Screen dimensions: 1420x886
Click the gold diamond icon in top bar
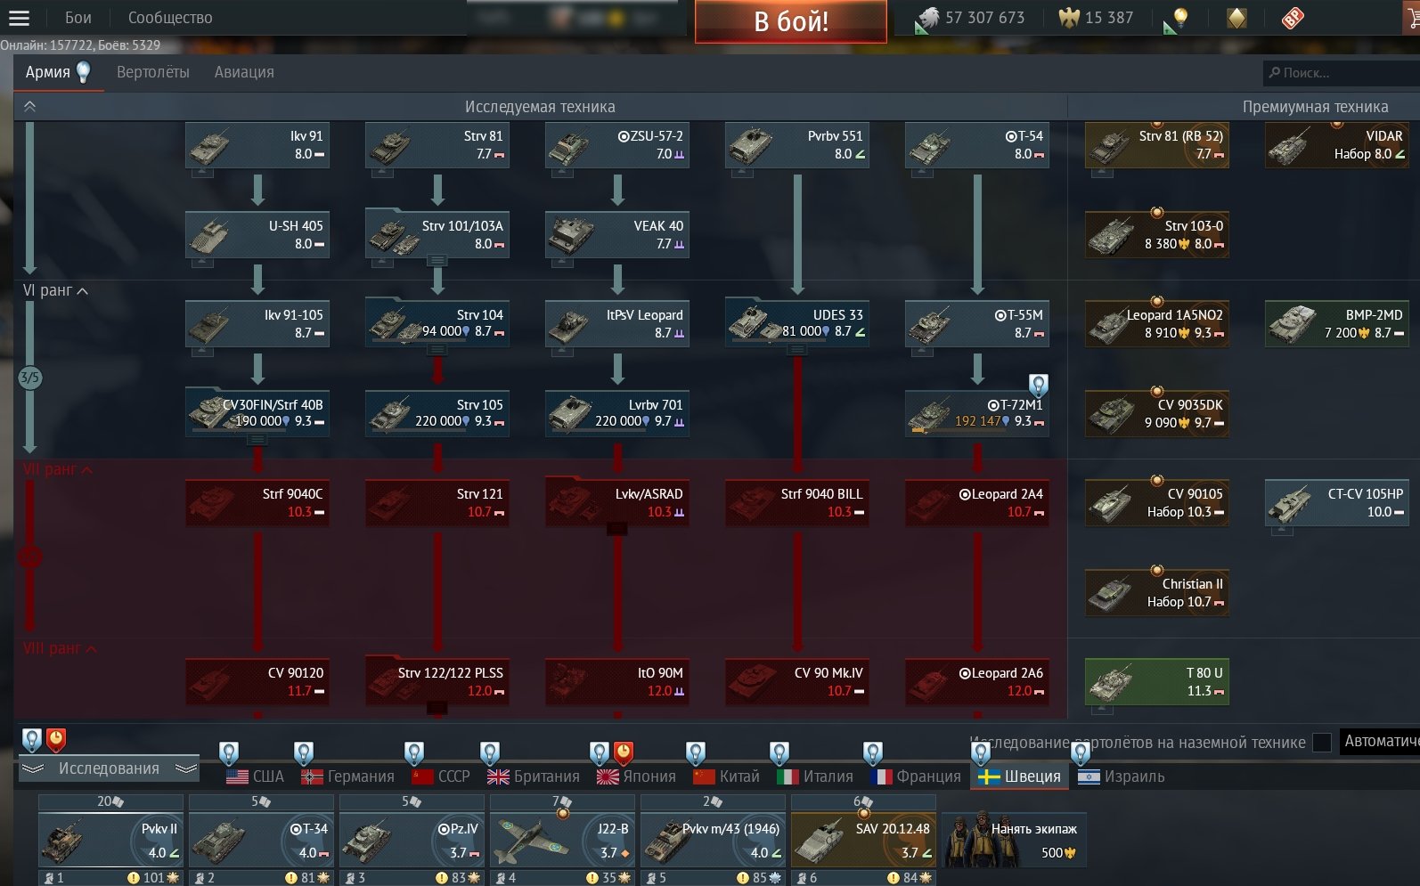point(1236,18)
